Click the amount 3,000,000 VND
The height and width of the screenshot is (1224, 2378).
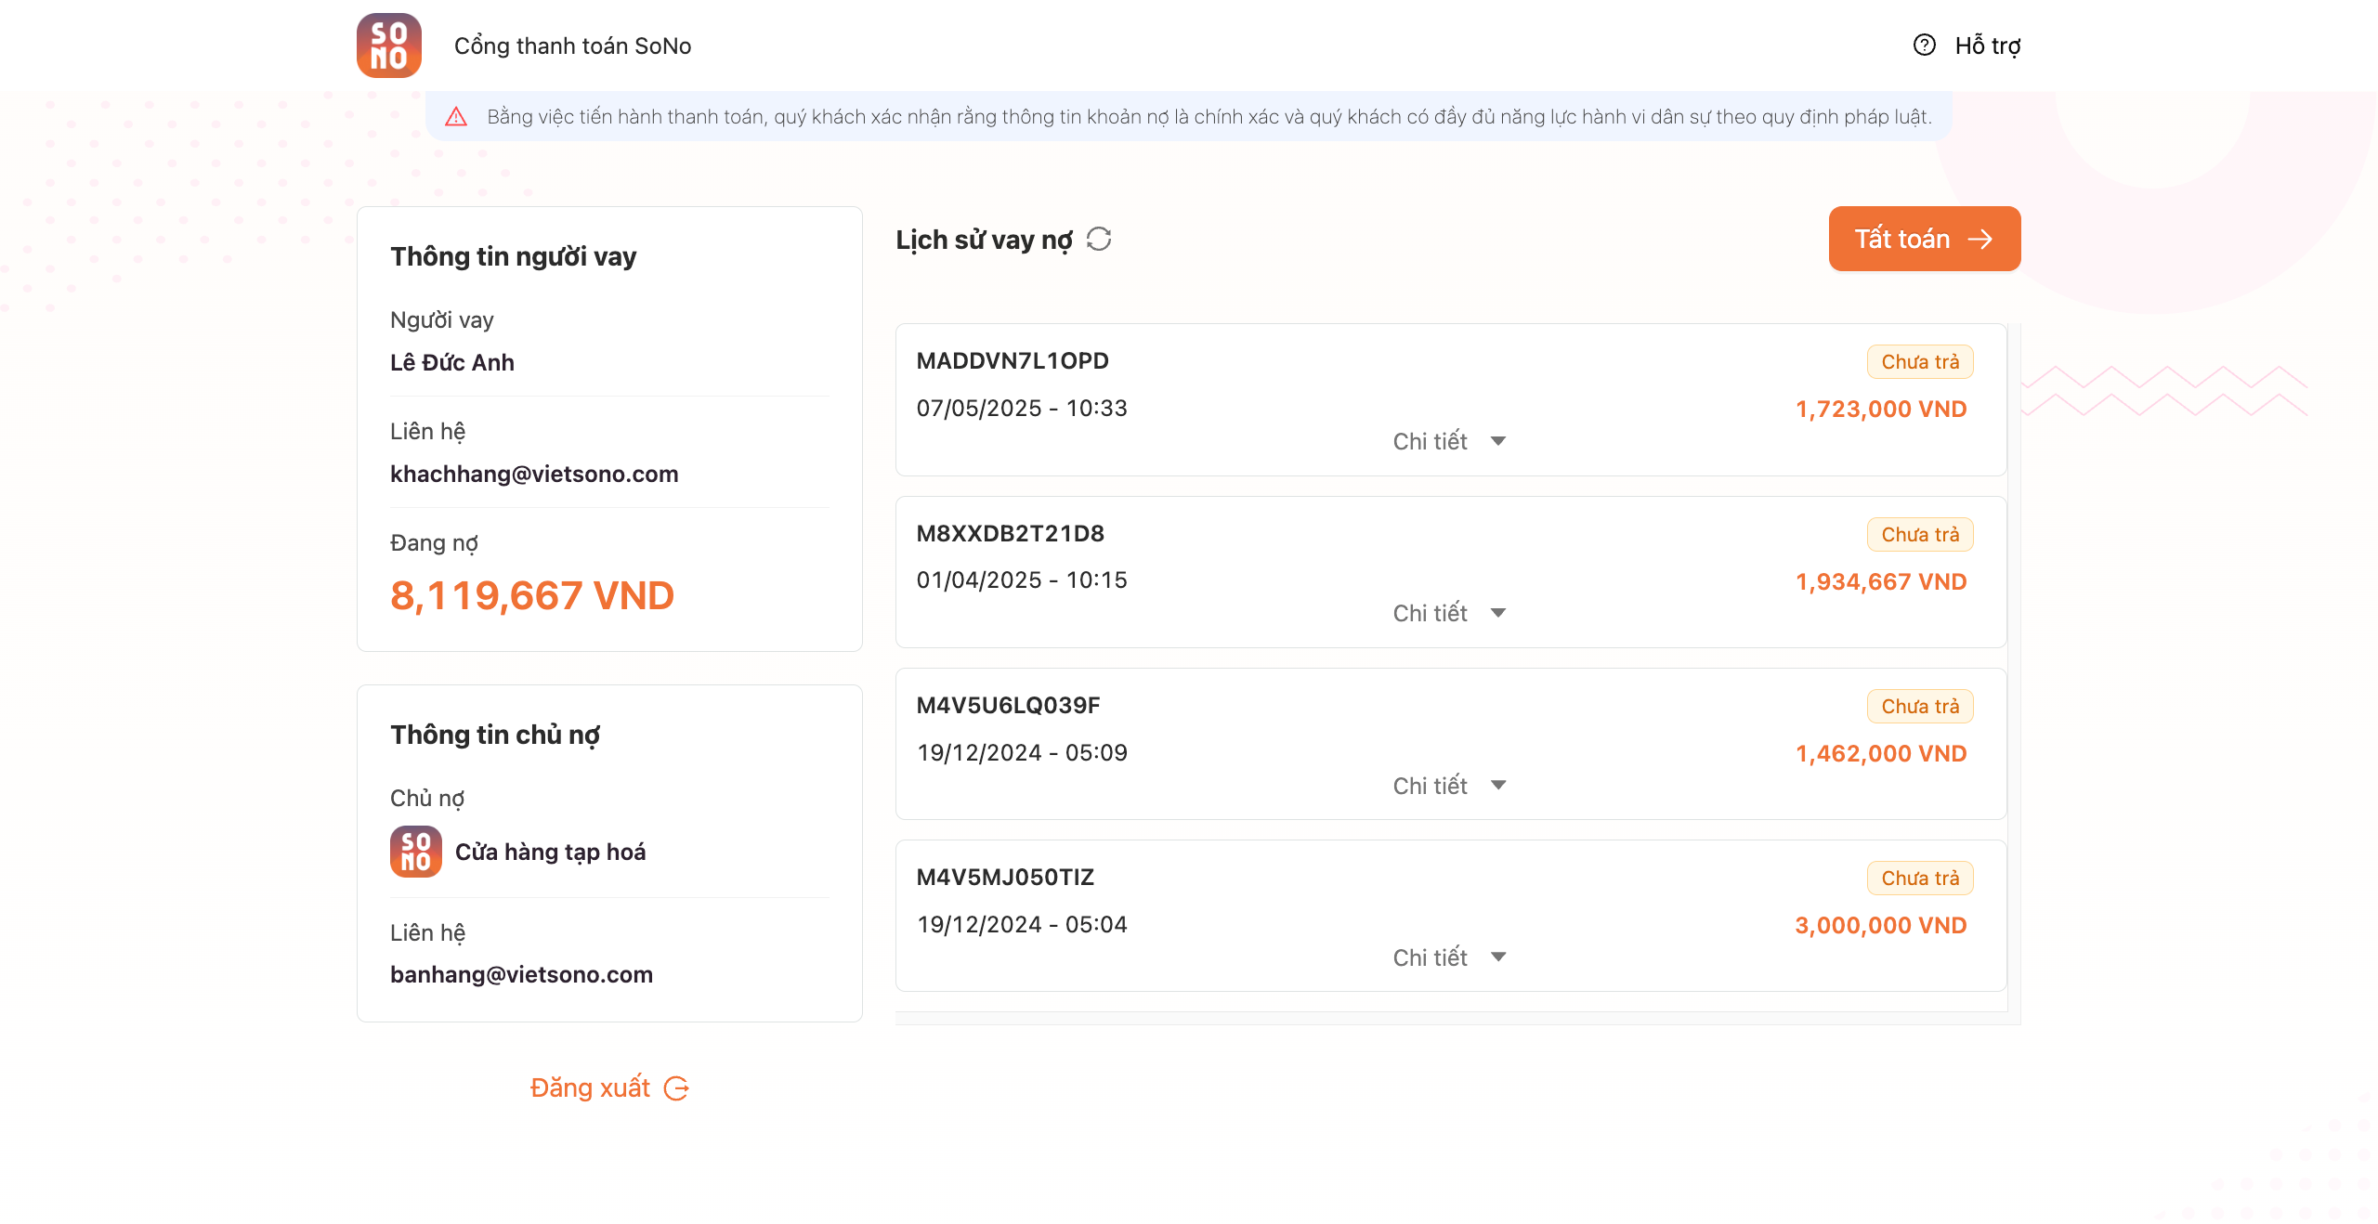tap(1881, 925)
